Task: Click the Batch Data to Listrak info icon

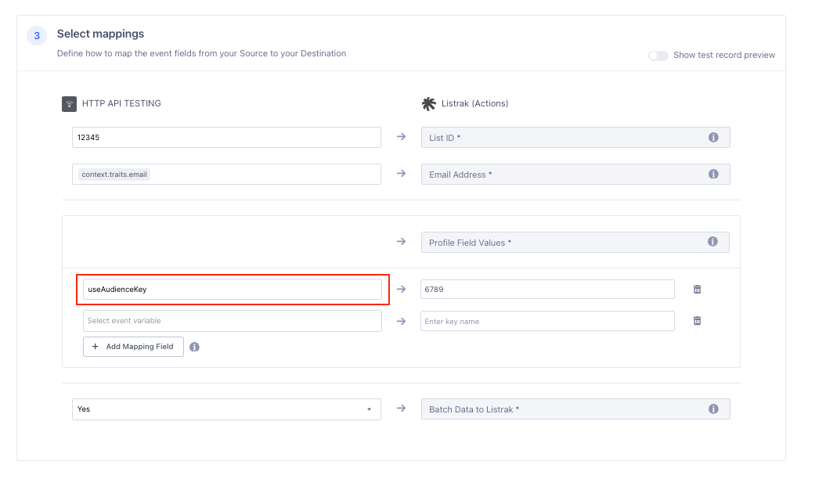Action: click(713, 409)
